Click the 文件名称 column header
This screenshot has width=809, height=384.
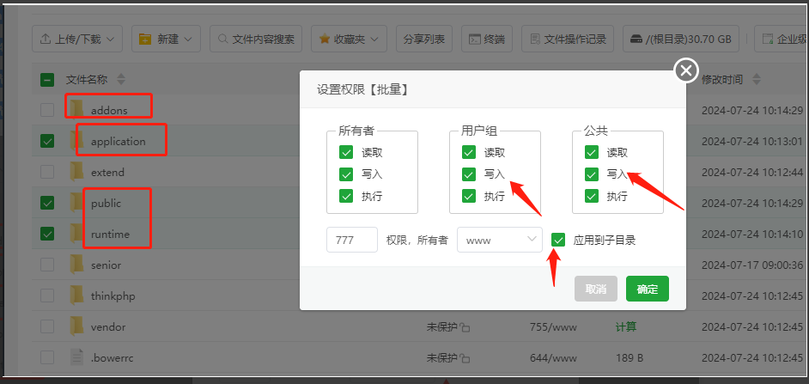87,80
